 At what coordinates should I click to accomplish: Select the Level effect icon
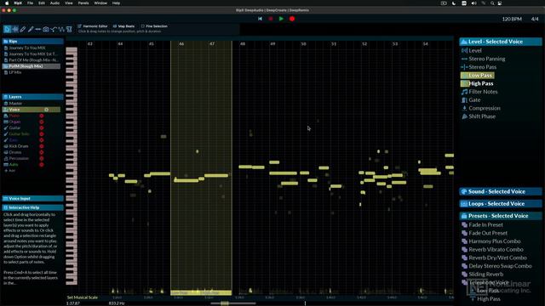(464, 51)
